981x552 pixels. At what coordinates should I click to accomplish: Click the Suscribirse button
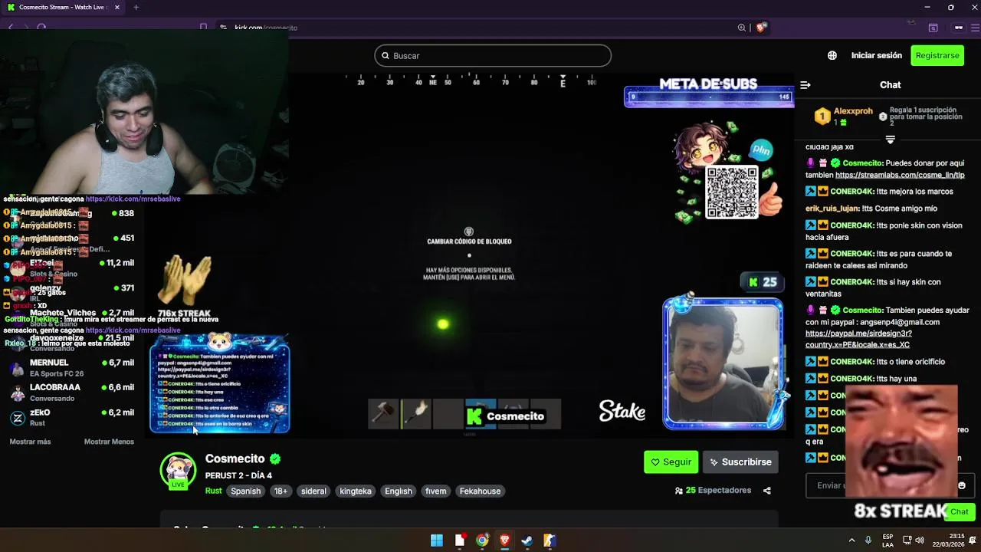click(740, 462)
